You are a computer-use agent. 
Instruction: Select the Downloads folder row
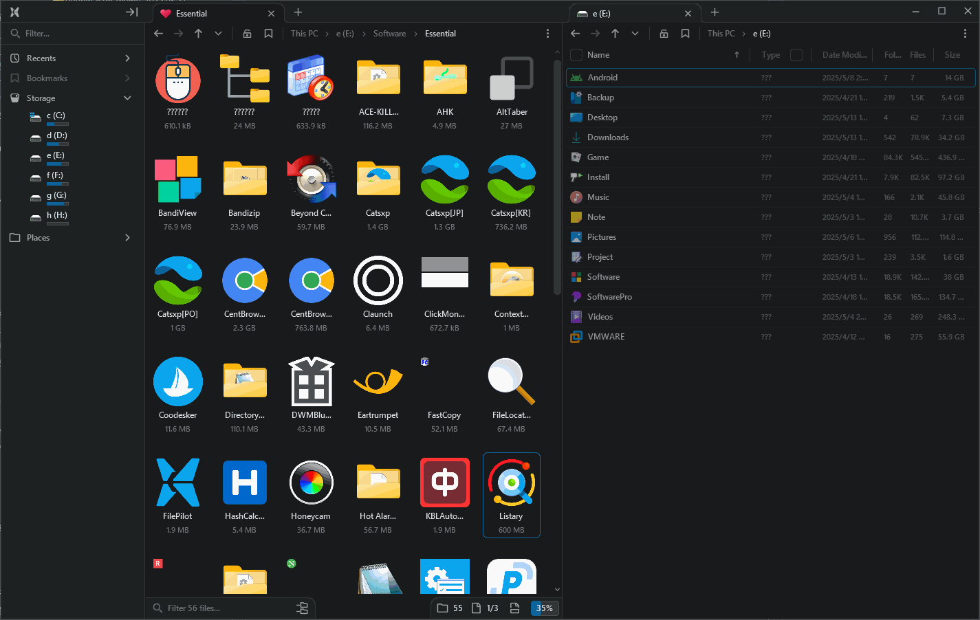pyautogui.click(x=771, y=137)
